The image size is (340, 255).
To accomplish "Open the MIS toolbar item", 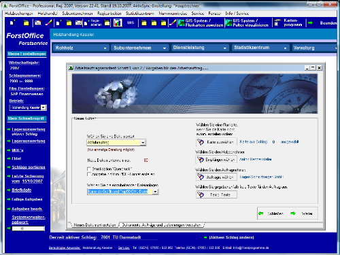I will tap(131, 22).
